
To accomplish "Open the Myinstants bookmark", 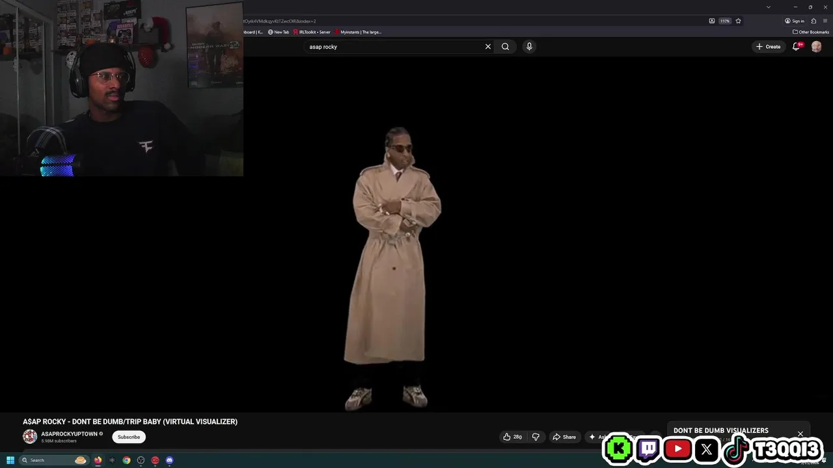I will point(358,32).
